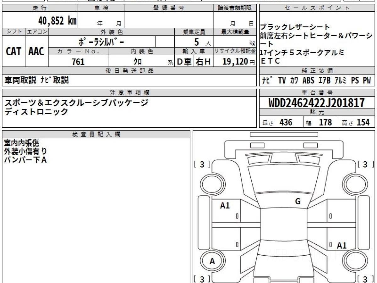Click the G mark on the windshield
The image size is (377, 283).
click(298, 202)
